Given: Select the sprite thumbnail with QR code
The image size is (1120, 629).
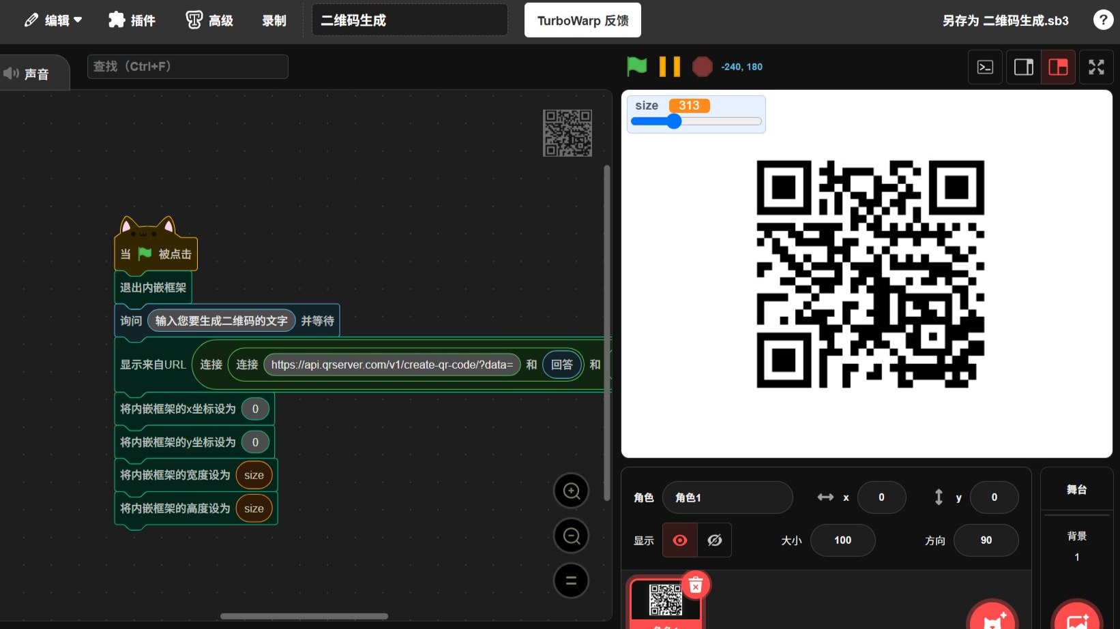Looking at the screenshot, I should click(x=666, y=600).
